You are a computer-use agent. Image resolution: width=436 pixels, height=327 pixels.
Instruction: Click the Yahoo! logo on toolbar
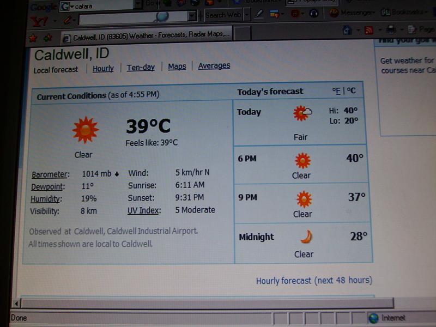point(39,21)
